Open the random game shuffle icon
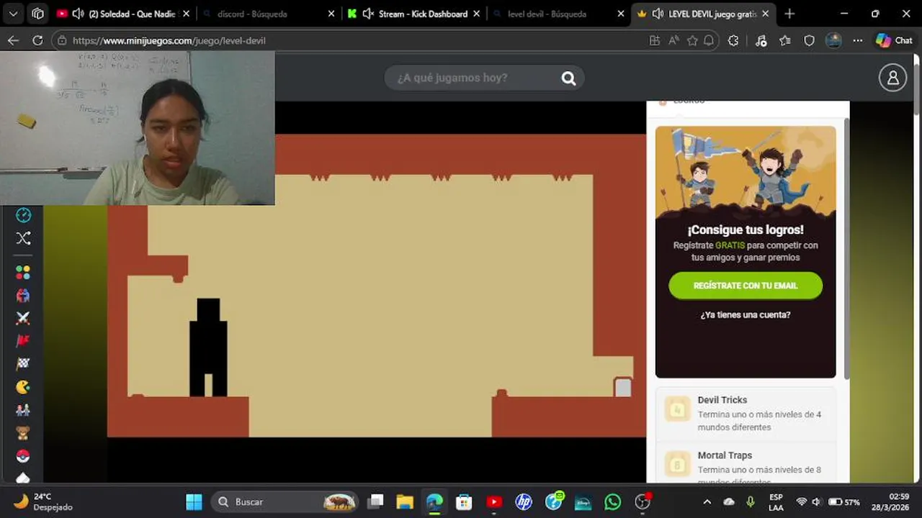 pyautogui.click(x=23, y=238)
